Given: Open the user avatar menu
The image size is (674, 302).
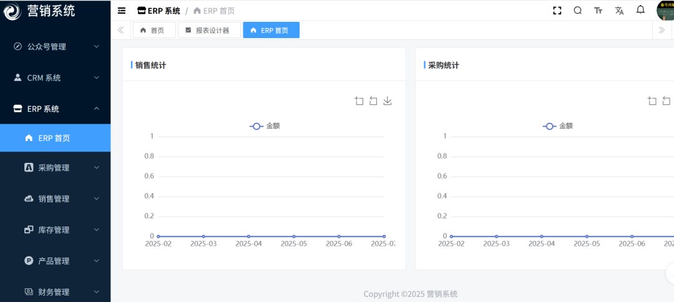Looking at the screenshot, I should coord(665,11).
